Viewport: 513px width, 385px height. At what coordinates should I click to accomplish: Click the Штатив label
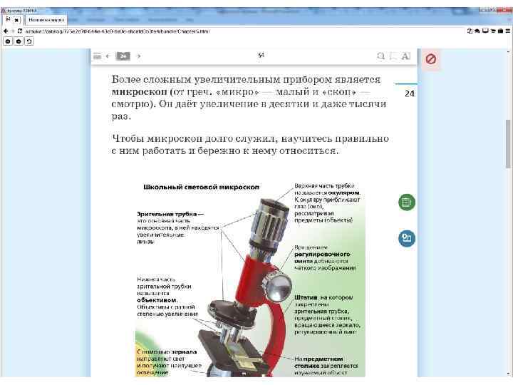tap(306, 297)
